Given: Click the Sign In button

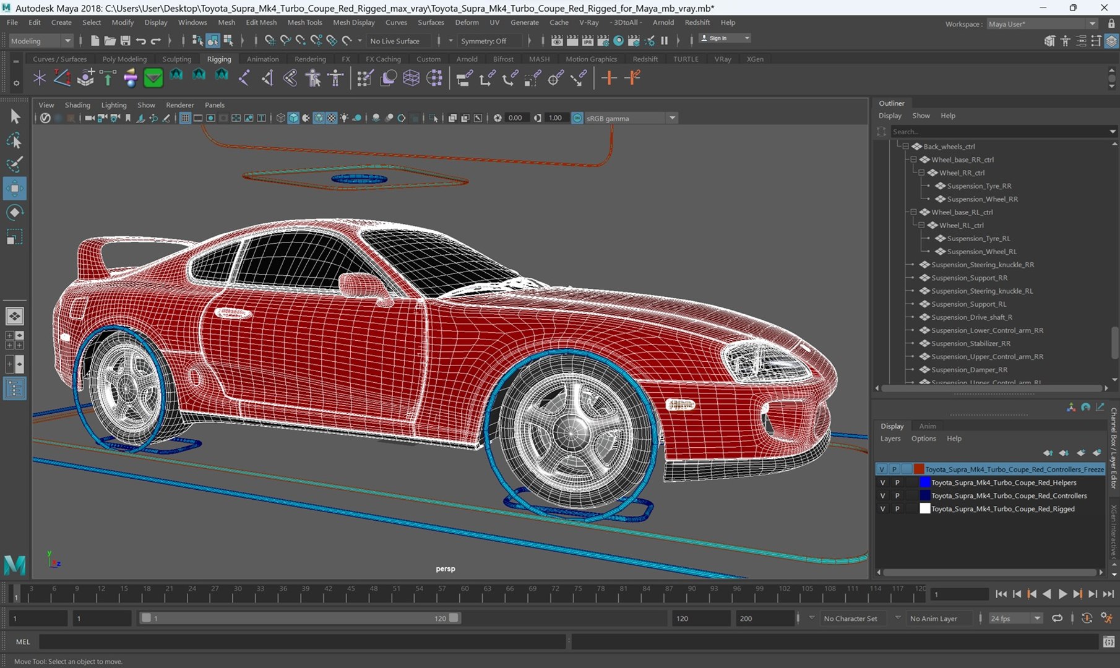Looking at the screenshot, I should click(725, 38).
